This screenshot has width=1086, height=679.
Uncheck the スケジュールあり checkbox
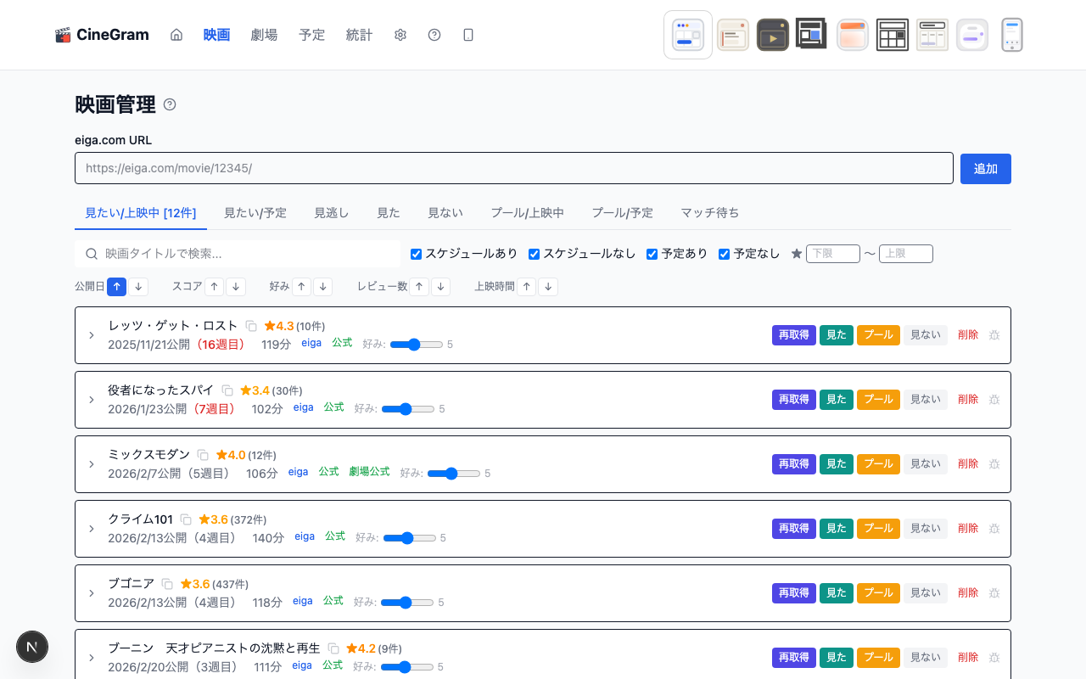click(416, 253)
